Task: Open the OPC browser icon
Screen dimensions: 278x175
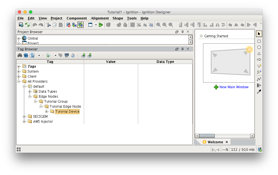Action: coord(67,55)
